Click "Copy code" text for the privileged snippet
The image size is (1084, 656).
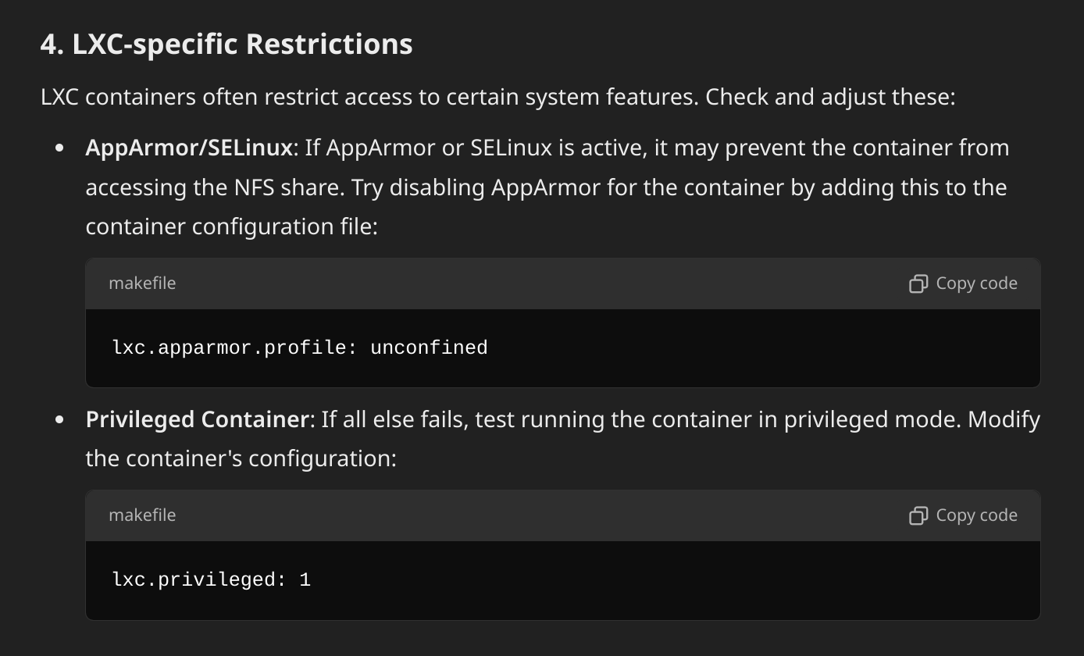tap(976, 515)
